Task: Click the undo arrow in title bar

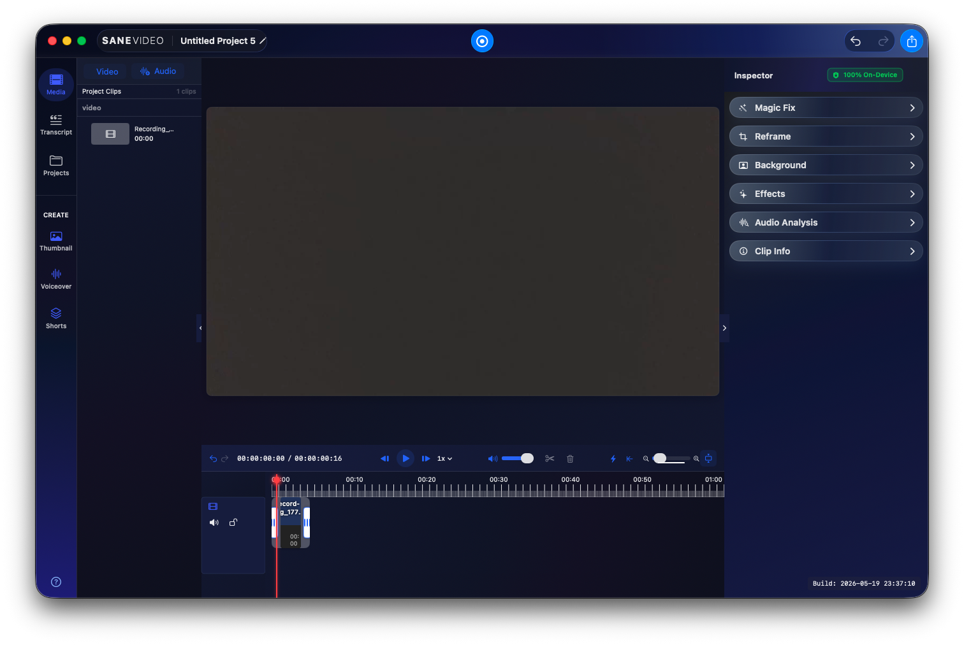Action: pyautogui.click(x=856, y=41)
